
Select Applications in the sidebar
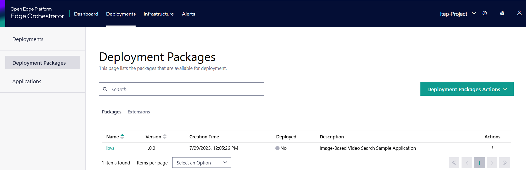click(x=27, y=81)
